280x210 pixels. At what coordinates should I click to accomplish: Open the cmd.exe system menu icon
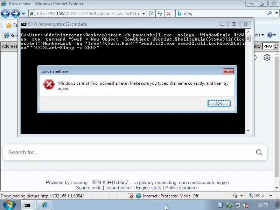[23, 24]
